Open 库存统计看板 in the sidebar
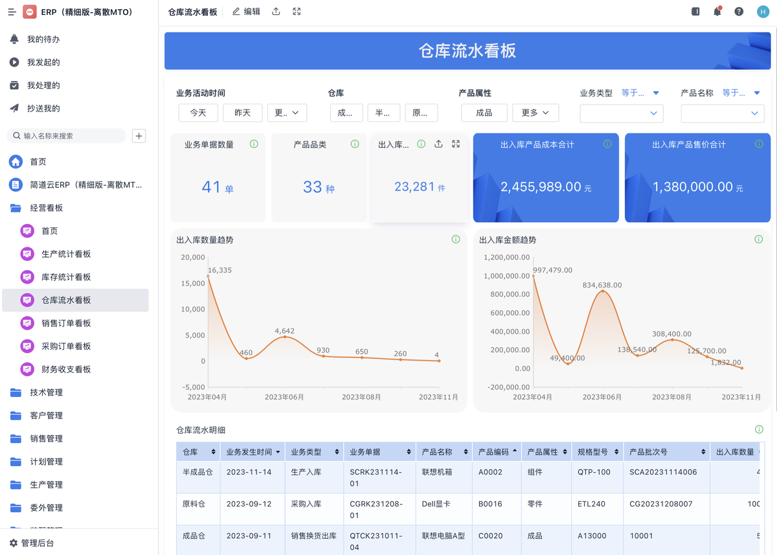 tap(66, 277)
